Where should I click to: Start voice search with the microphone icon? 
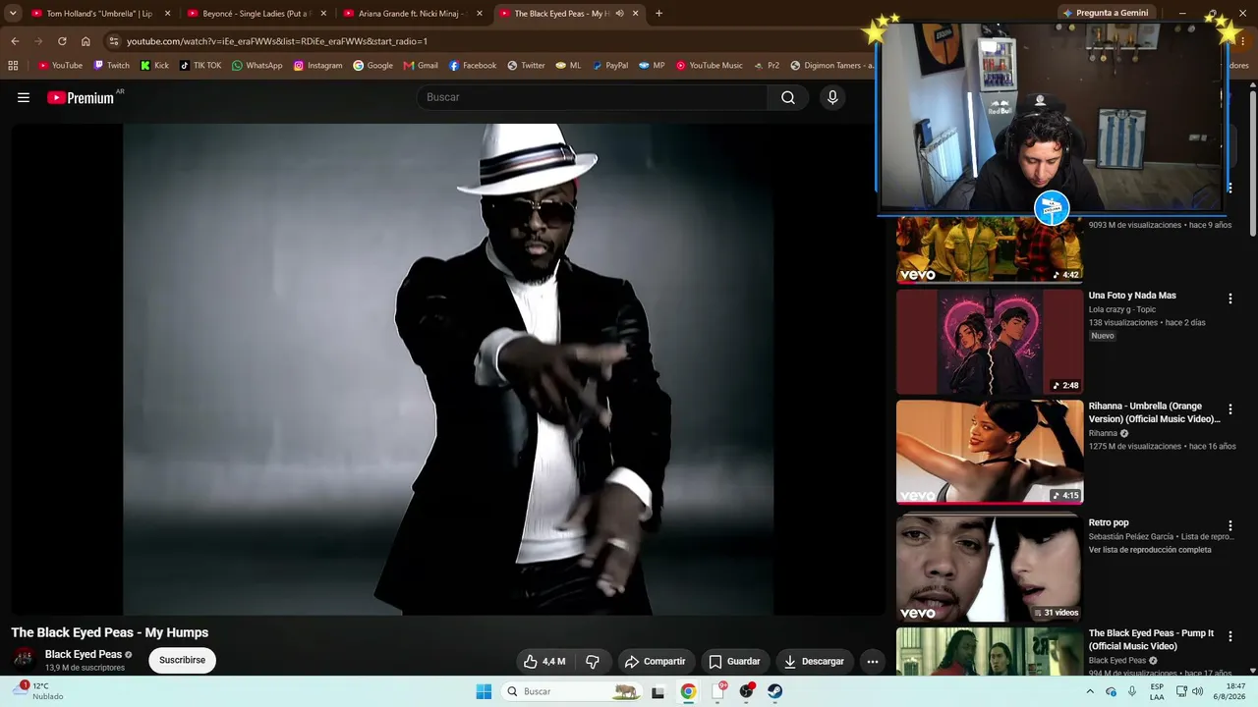(x=832, y=97)
